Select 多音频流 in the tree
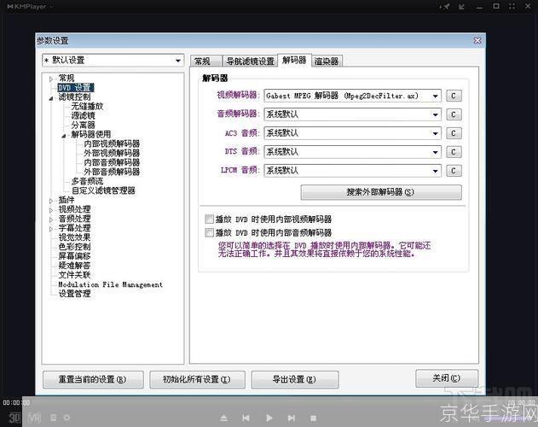This screenshot has height=427, width=538. click(x=87, y=181)
